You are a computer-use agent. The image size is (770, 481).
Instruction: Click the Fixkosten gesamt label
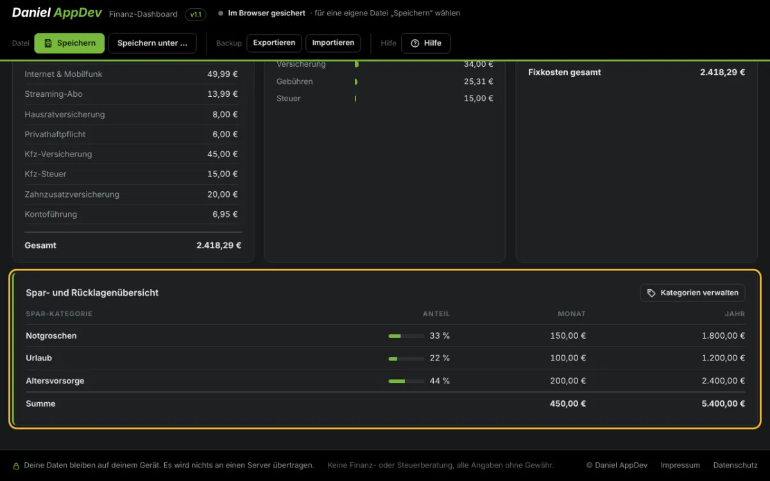(565, 72)
